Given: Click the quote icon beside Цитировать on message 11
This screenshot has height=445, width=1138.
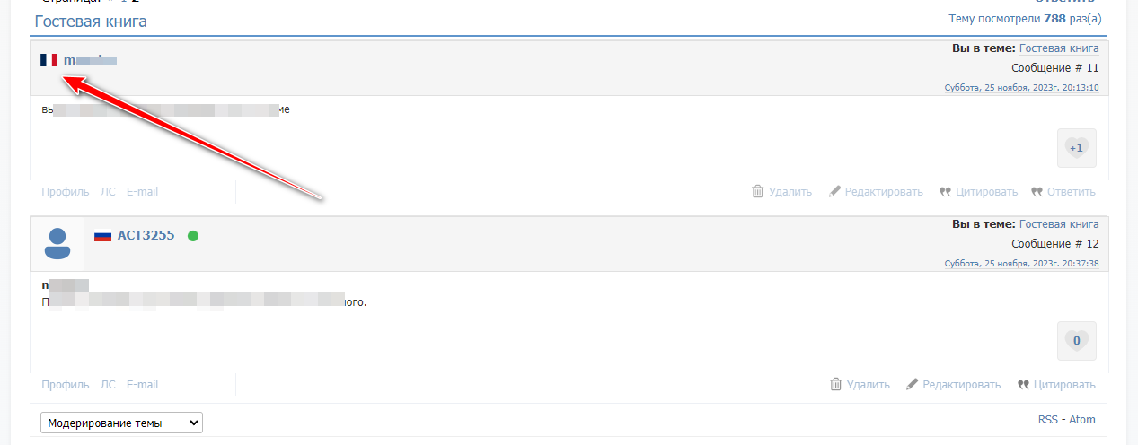Looking at the screenshot, I should pyautogui.click(x=945, y=191).
